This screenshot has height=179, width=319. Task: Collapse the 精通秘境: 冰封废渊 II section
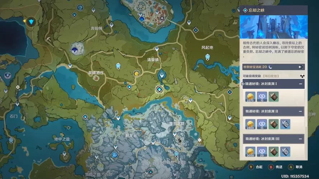click(300, 111)
